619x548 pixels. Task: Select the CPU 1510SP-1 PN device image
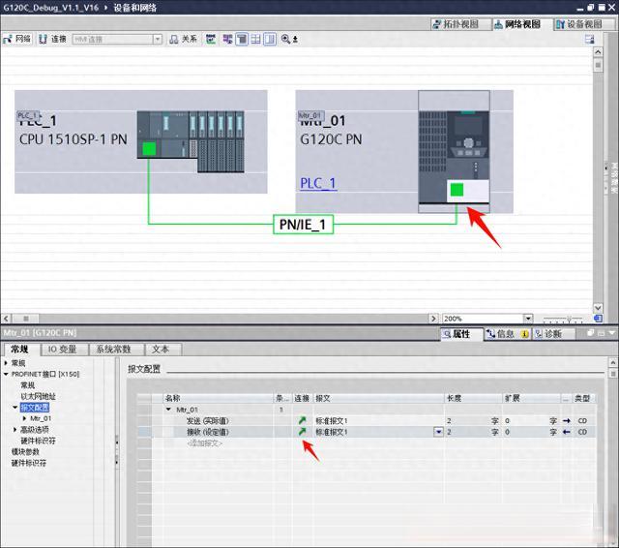point(191,141)
